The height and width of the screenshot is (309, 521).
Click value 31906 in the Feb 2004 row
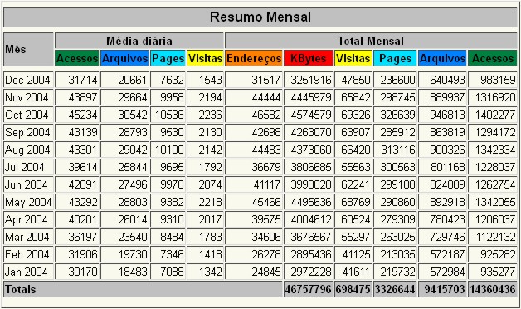click(x=83, y=254)
